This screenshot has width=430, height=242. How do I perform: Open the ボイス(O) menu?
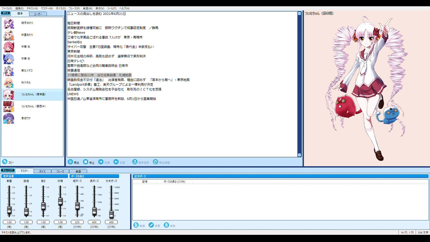61,9
